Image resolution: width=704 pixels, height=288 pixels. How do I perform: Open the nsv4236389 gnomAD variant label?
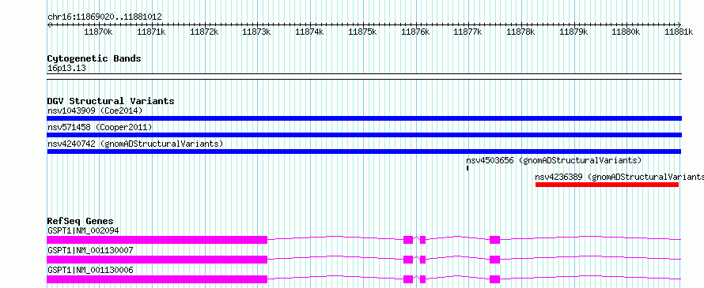click(619, 177)
